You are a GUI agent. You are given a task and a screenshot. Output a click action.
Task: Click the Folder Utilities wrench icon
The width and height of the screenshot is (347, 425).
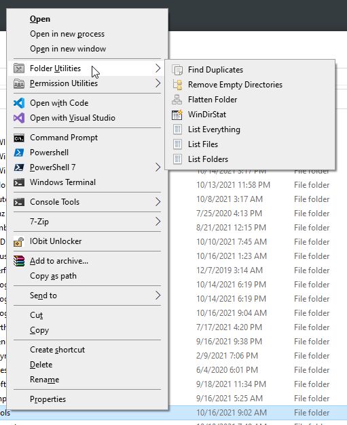pyautogui.click(x=19, y=68)
